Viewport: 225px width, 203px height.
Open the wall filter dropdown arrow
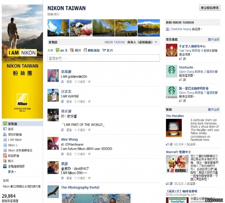coord(156,42)
